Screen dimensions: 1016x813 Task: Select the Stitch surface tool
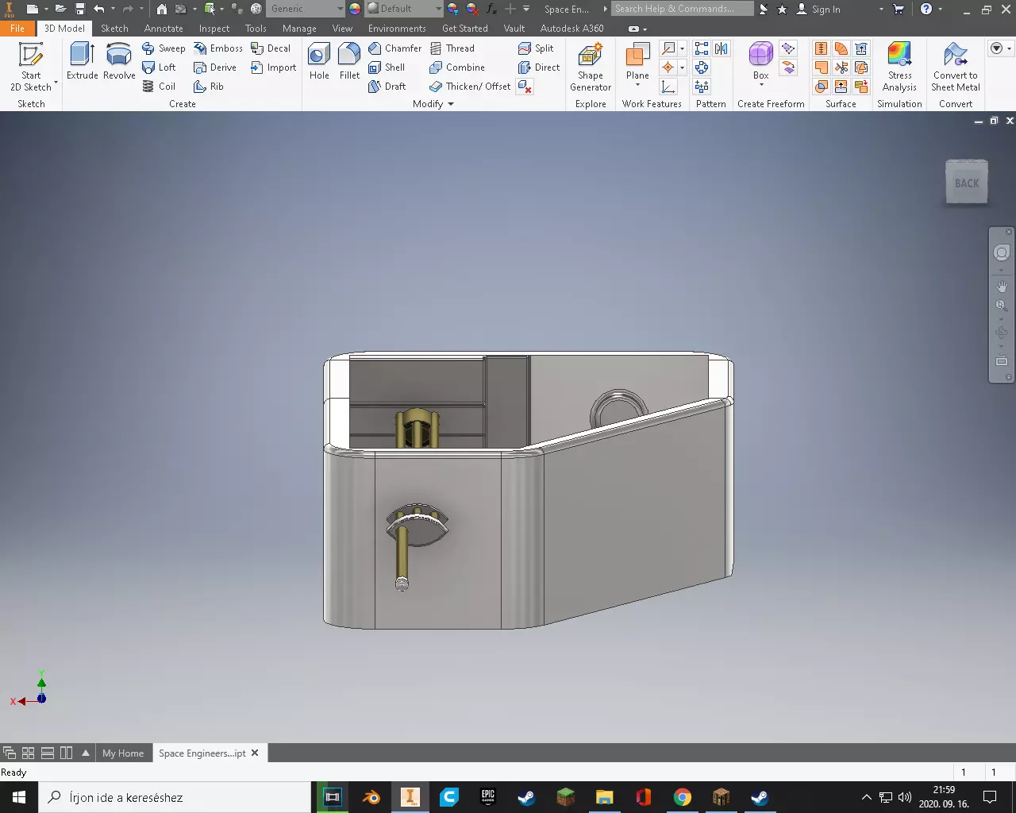coord(822,48)
